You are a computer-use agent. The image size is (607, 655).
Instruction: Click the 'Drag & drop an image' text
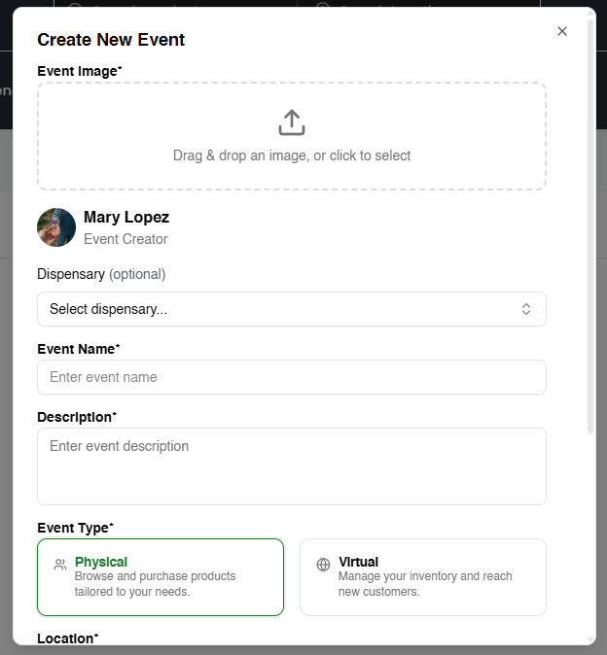coord(292,155)
